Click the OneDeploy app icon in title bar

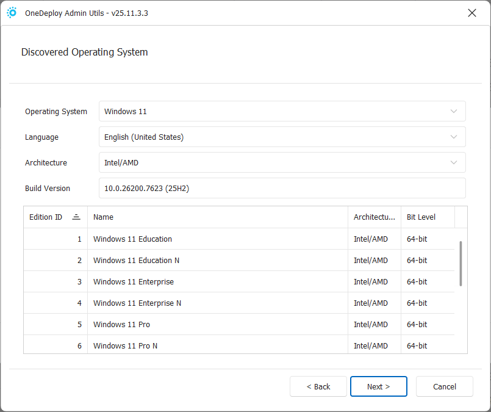[12, 13]
